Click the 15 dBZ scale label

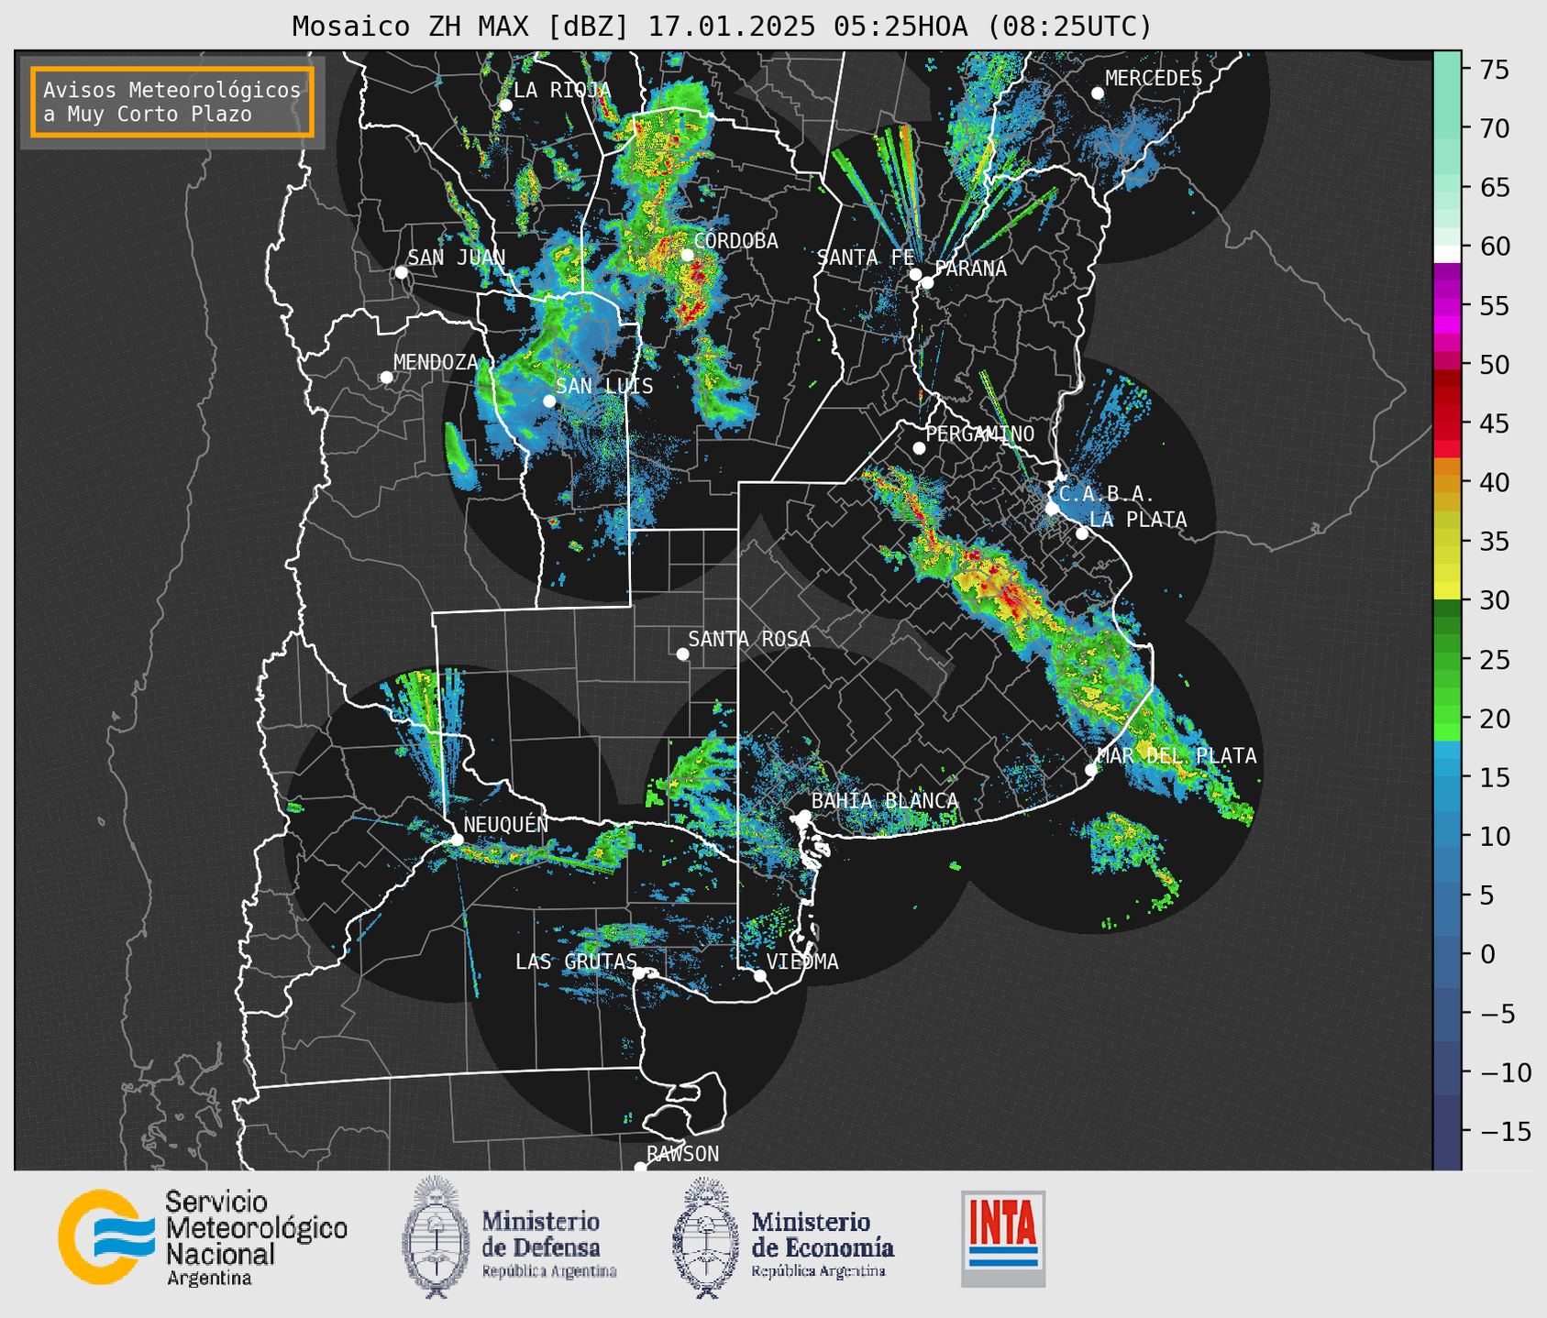1495,777
